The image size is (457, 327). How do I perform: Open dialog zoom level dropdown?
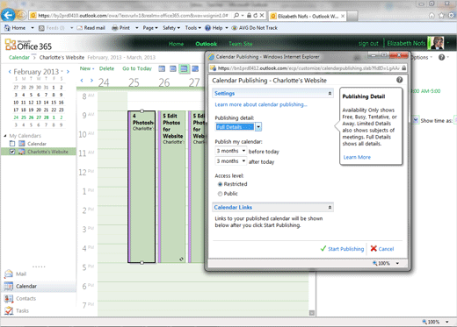click(397, 263)
